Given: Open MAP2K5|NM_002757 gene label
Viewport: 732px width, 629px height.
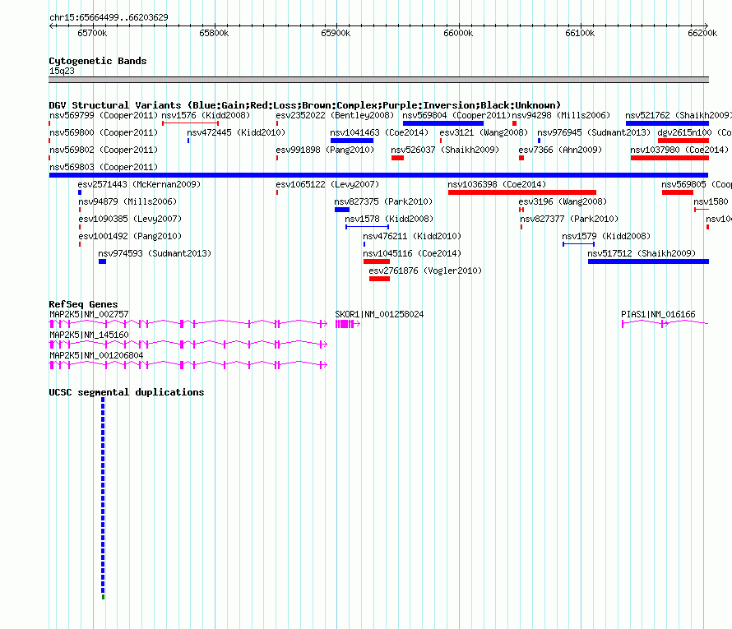Looking at the screenshot, I should (89, 314).
